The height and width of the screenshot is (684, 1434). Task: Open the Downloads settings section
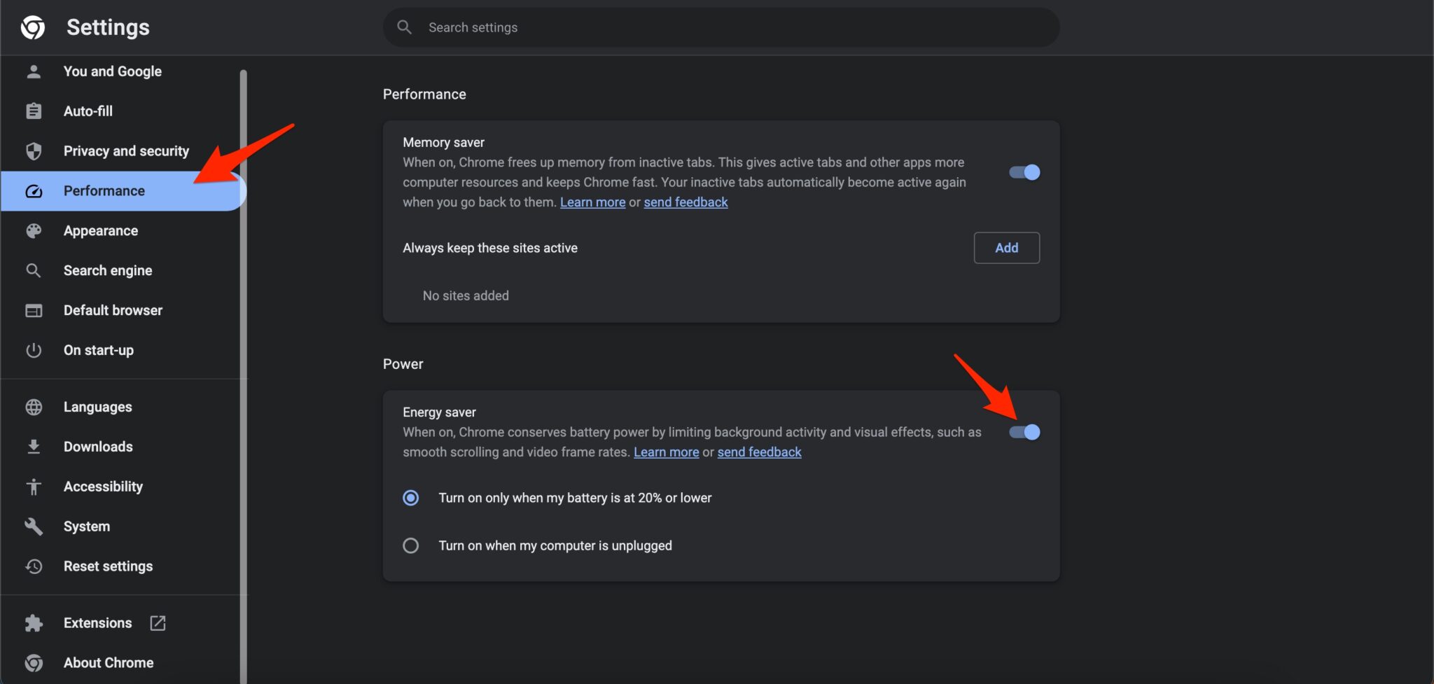tap(98, 447)
